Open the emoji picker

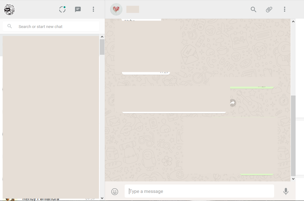pos(115,191)
